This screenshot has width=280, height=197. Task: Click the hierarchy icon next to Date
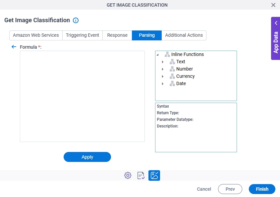tap(172, 83)
